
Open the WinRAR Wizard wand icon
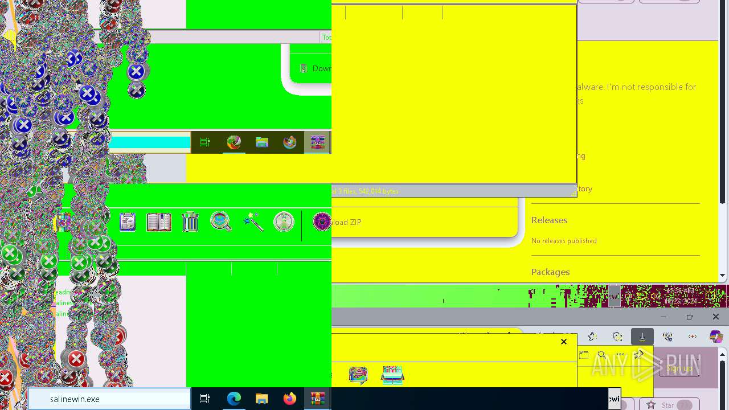(x=253, y=222)
